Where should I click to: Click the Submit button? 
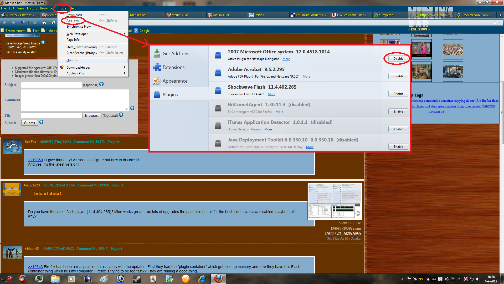coord(29,123)
